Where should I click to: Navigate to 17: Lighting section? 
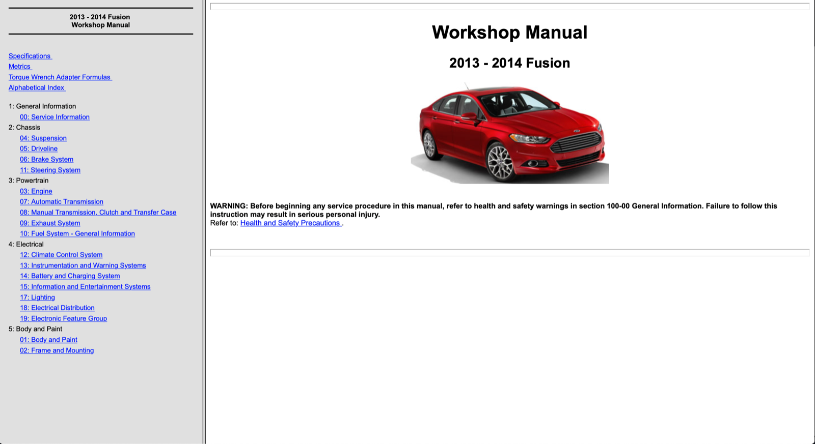pos(37,298)
